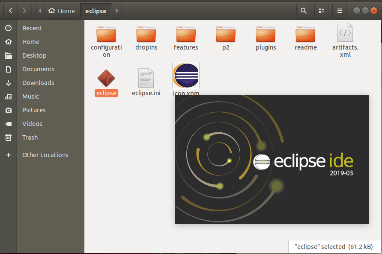Toggle list view button in header
382x254 pixels.
click(322, 11)
